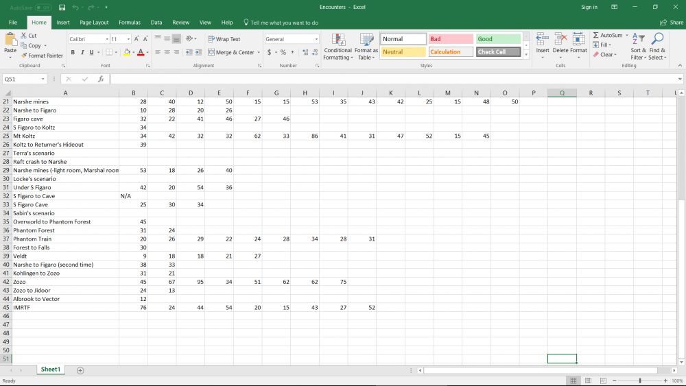
Task: Click Tell me what you want field
Action: (x=281, y=23)
